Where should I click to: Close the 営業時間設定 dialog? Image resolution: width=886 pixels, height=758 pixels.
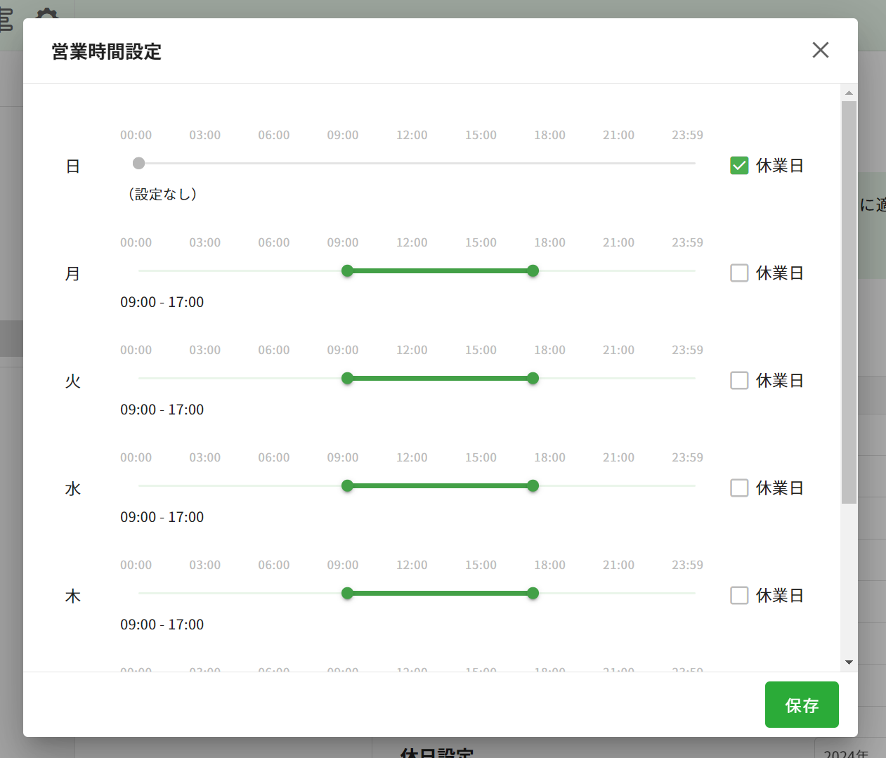[x=820, y=50]
